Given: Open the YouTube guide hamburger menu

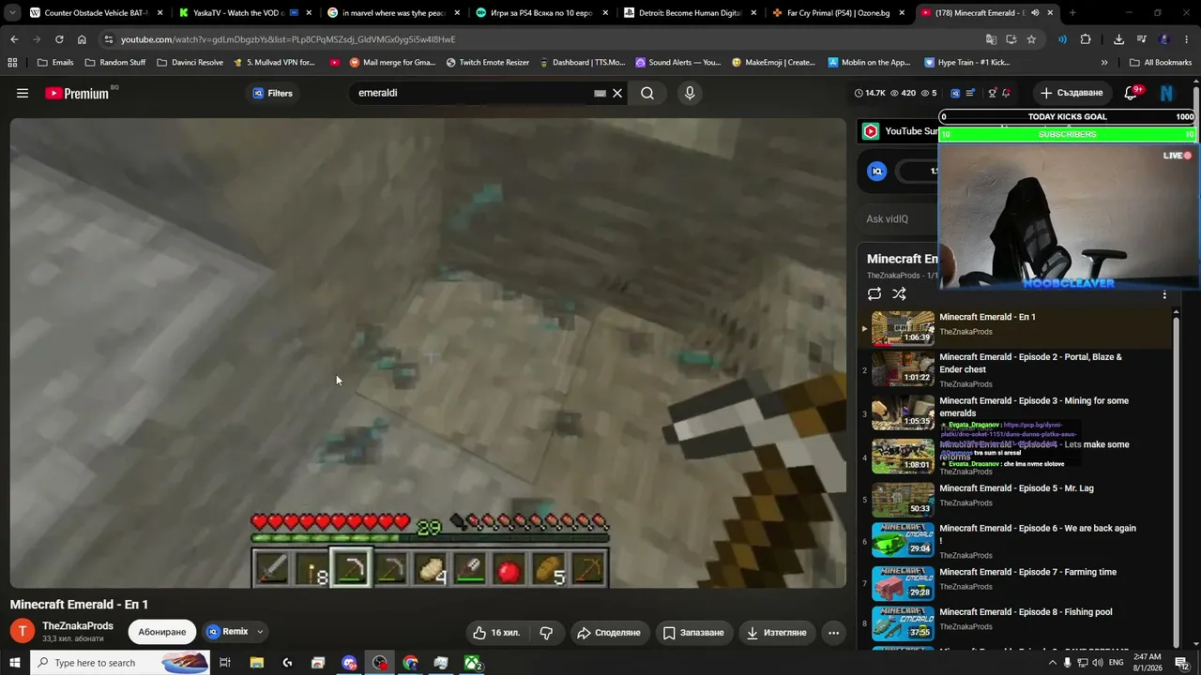Looking at the screenshot, I should tap(23, 93).
